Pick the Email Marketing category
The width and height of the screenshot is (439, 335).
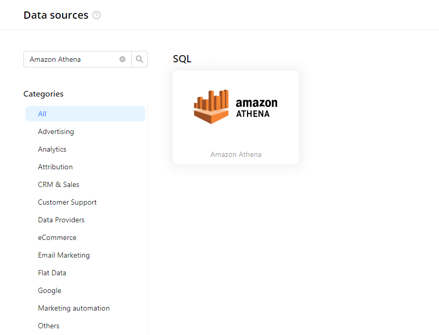[64, 255]
